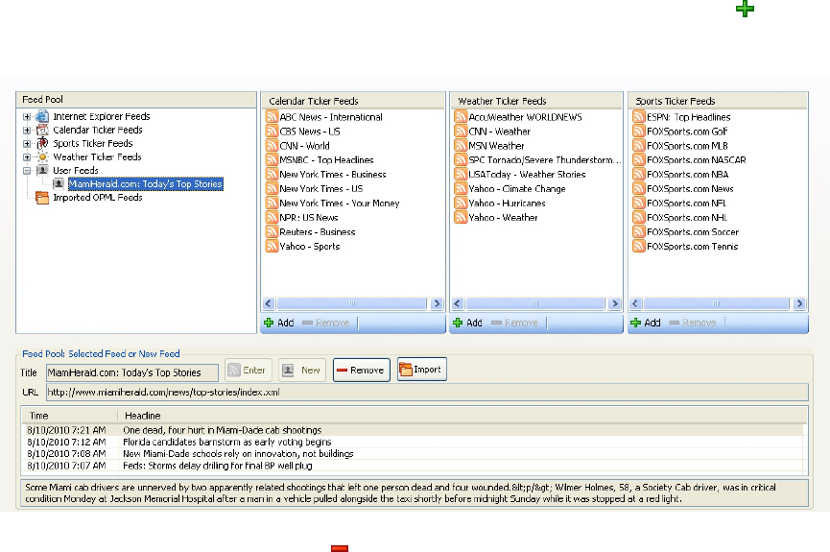Image resolution: width=830 pixels, height=552 pixels.
Task: Click the New feed button
Action: click(x=301, y=371)
